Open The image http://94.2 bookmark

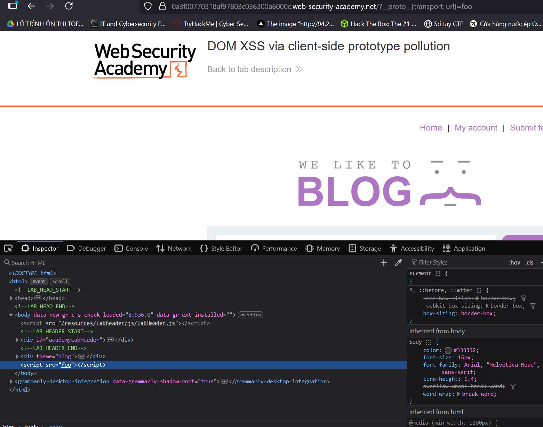295,24
